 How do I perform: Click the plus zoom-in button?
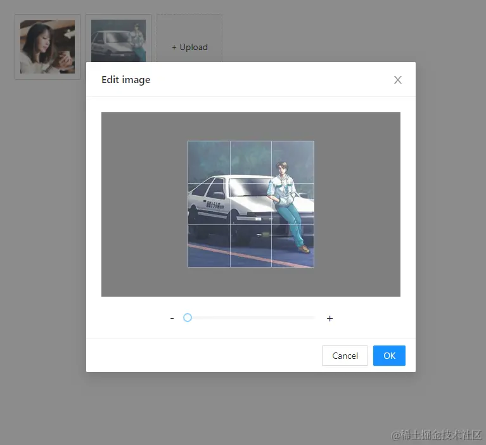[x=329, y=318]
